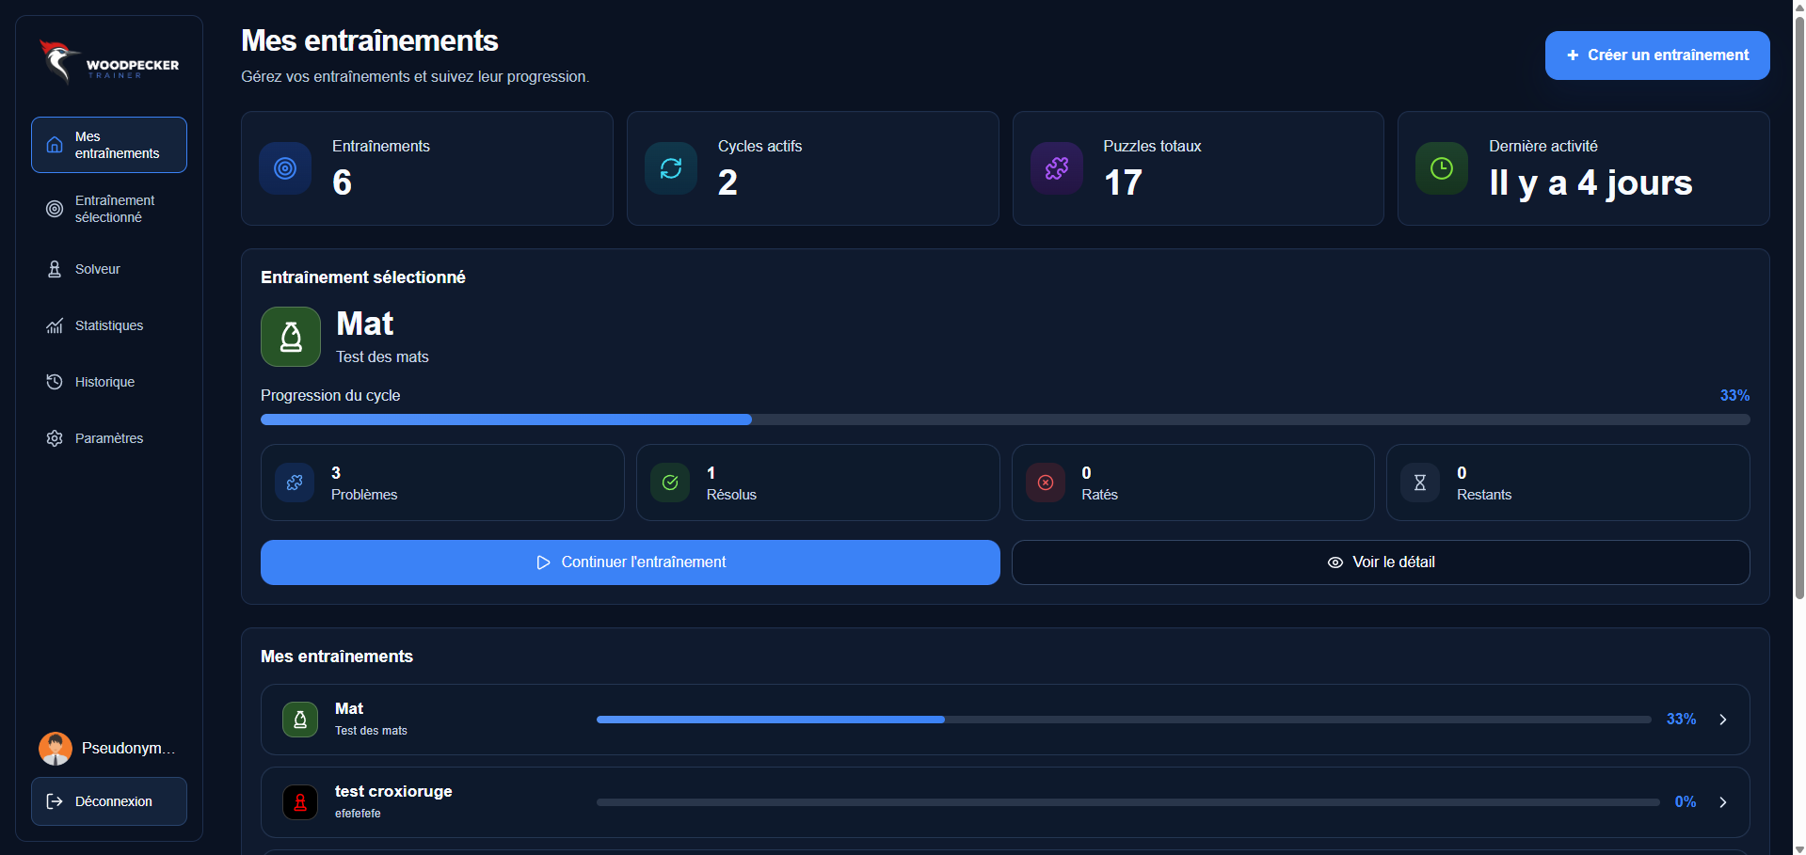The height and width of the screenshot is (855, 1806).
Task: Click Créer un entraînement button
Action: coord(1657,55)
